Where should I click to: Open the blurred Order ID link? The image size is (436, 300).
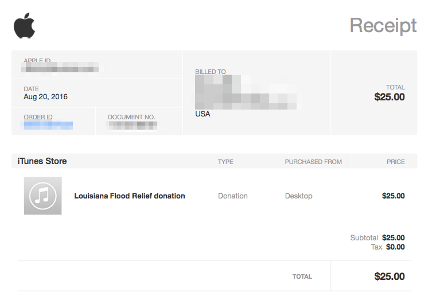(48, 126)
